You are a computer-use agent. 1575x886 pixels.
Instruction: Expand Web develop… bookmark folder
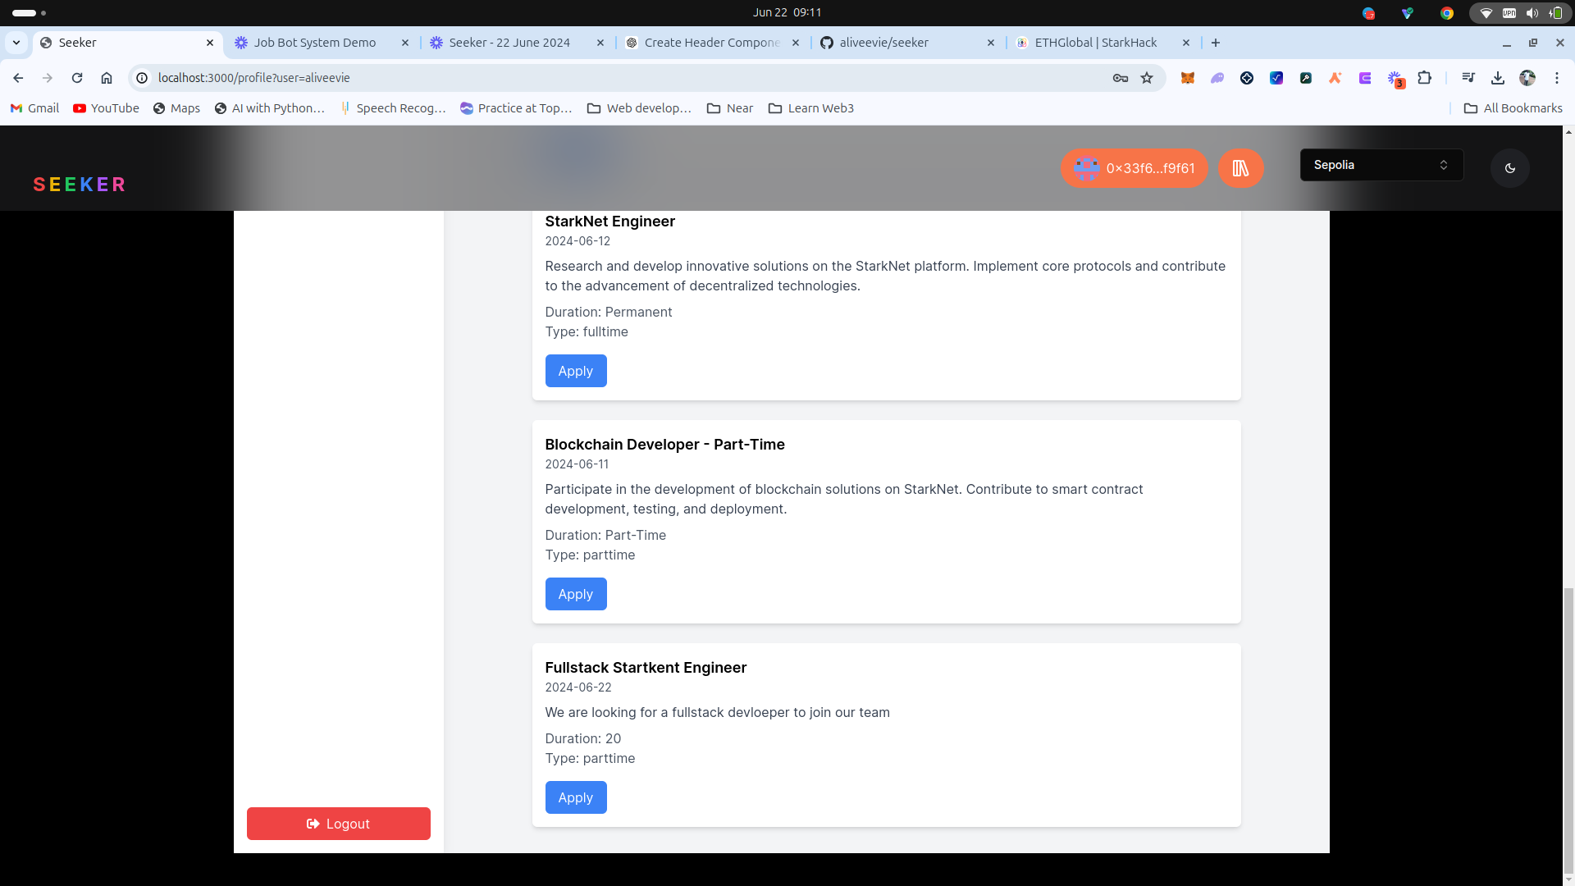click(639, 108)
